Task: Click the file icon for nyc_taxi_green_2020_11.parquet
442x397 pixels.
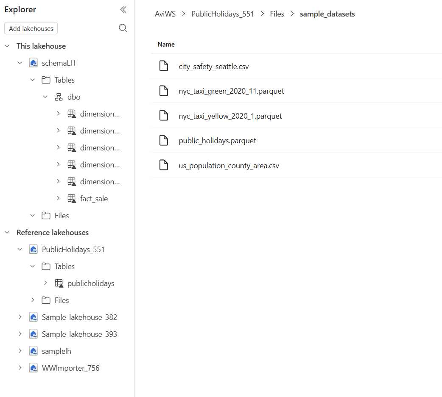Action: pyautogui.click(x=164, y=91)
